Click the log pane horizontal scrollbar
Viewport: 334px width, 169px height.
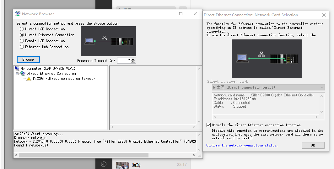tap(83, 155)
